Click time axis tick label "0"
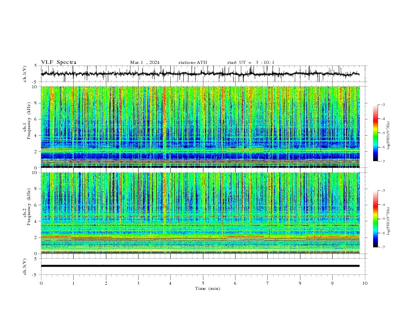This screenshot has height=318, width=411. coord(41,283)
